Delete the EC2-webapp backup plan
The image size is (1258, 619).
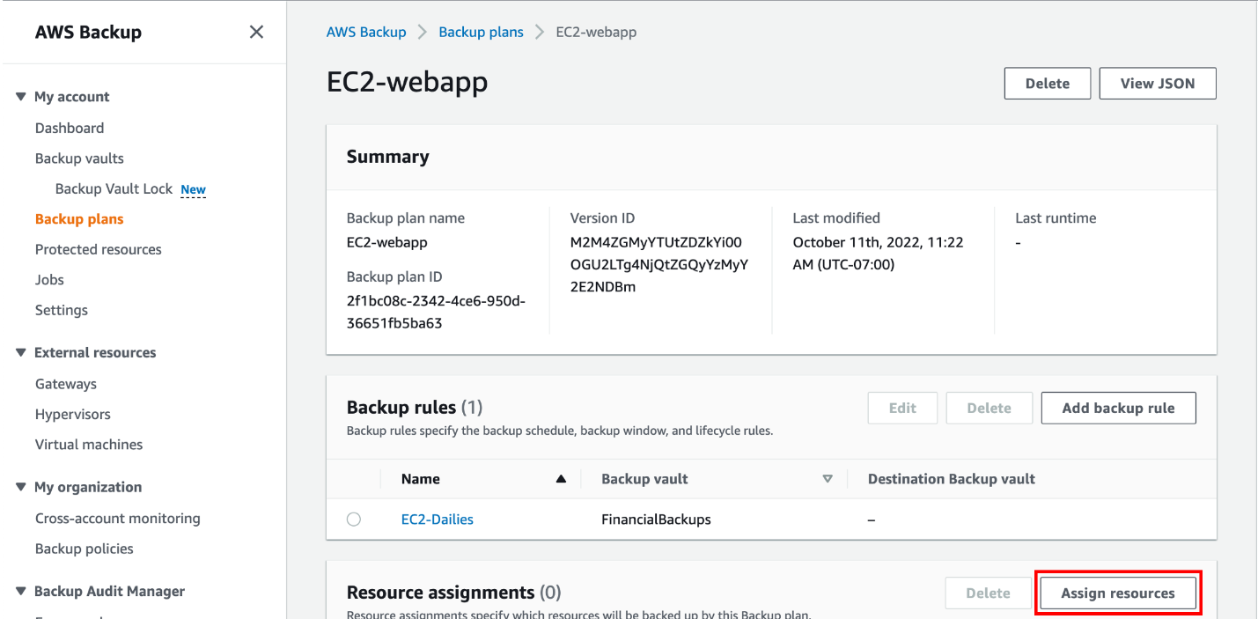point(1048,84)
